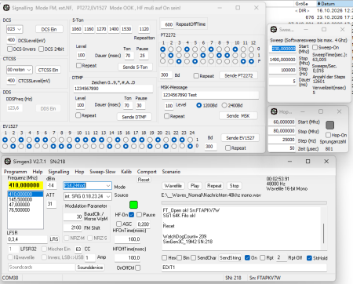Click the DTMF Zeichen input field
This screenshot has height=284, width=353.
113,89
